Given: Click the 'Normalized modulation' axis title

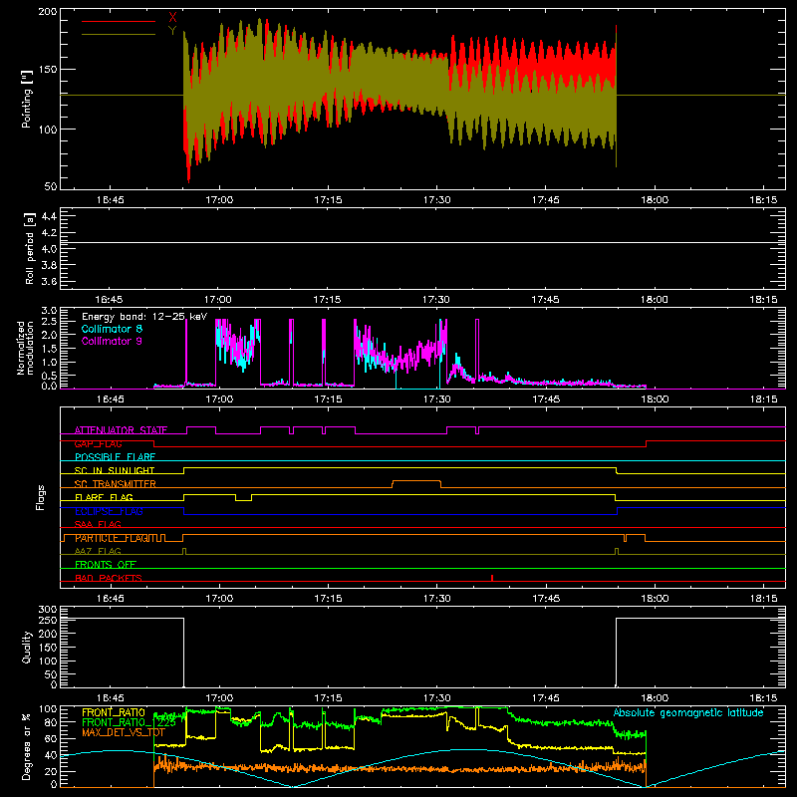Looking at the screenshot, I should (26, 348).
